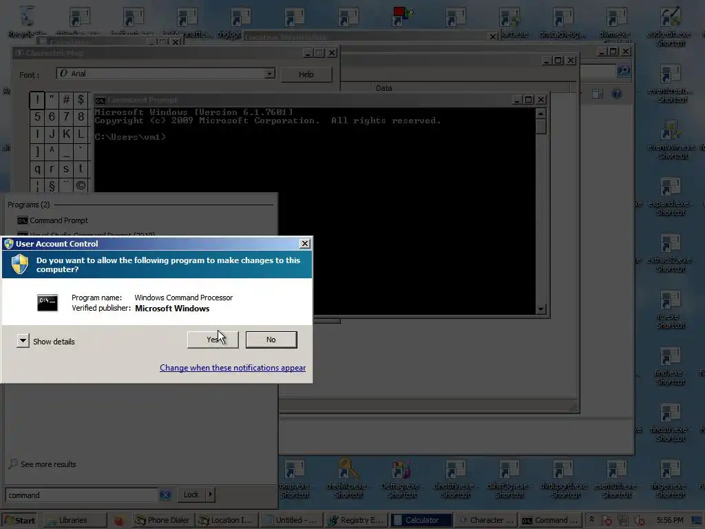
Task: Select the '©' character in Character Map
Action: click(81, 185)
